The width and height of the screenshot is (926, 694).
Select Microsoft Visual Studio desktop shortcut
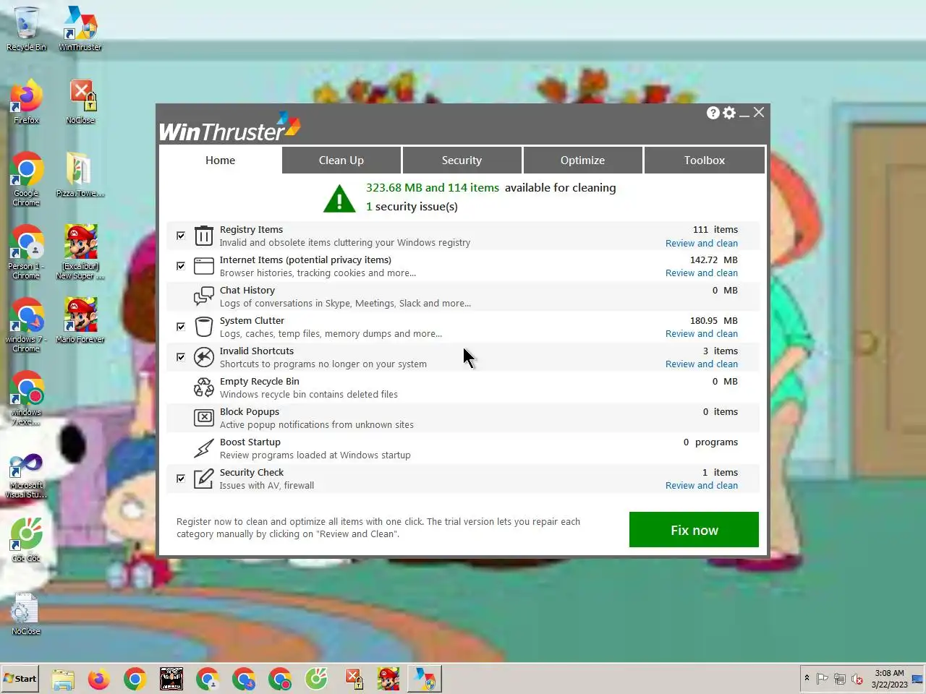coord(27,475)
